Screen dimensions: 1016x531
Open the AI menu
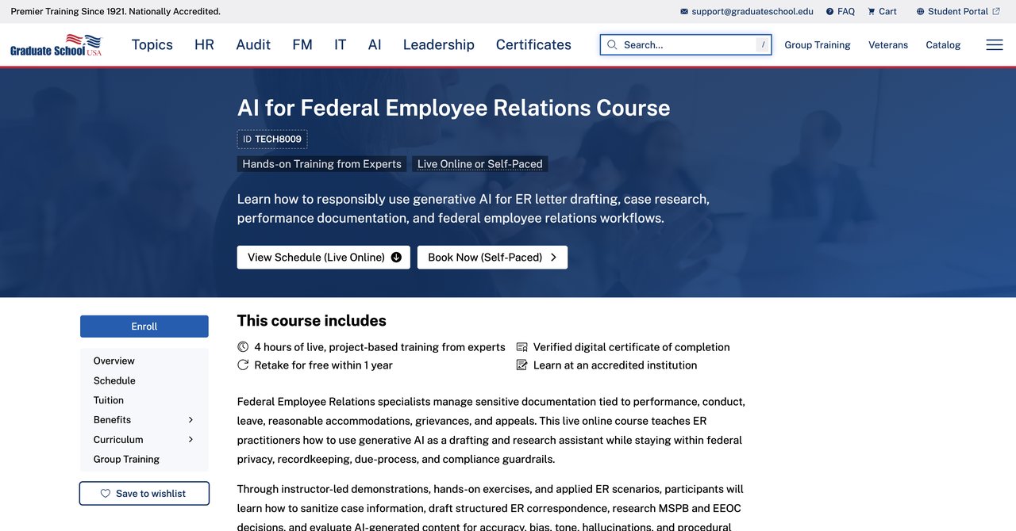(x=375, y=44)
